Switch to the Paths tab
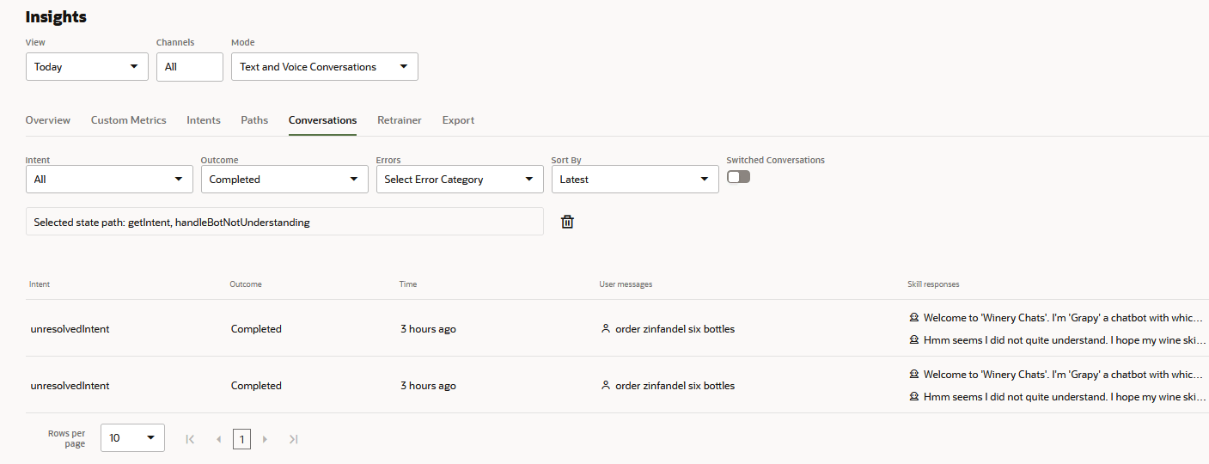This screenshot has width=1209, height=464. coord(254,120)
